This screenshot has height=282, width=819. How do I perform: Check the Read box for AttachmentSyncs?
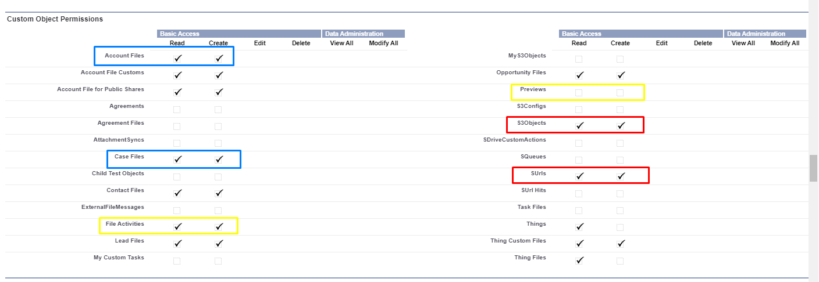pyautogui.click(x=177, y=143)
